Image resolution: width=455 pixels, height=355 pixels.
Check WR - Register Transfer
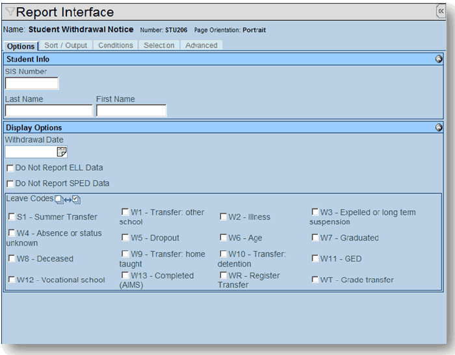(223, 275)
